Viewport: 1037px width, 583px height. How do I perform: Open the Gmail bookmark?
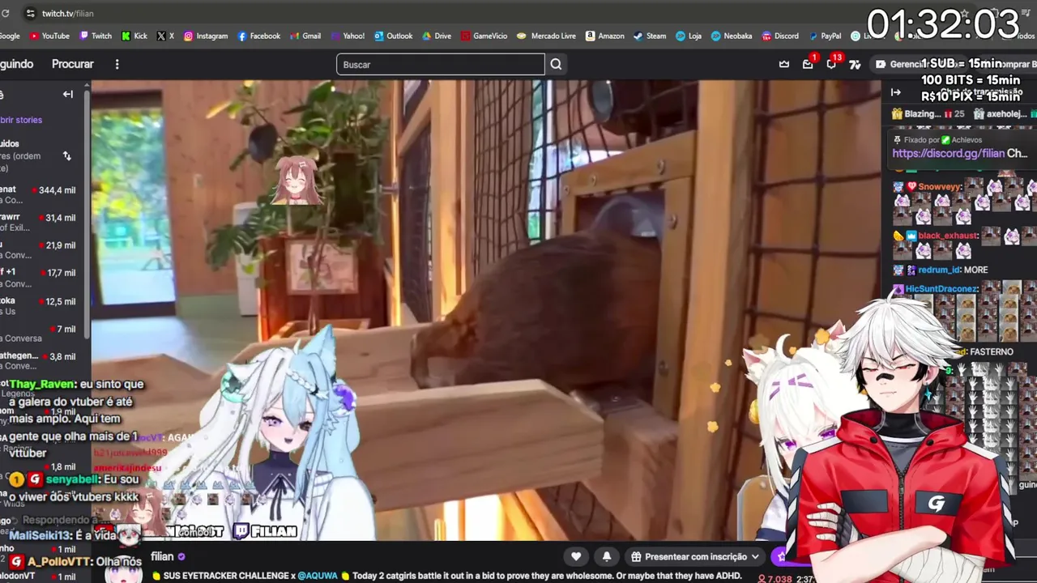click(x=305, y=36)
